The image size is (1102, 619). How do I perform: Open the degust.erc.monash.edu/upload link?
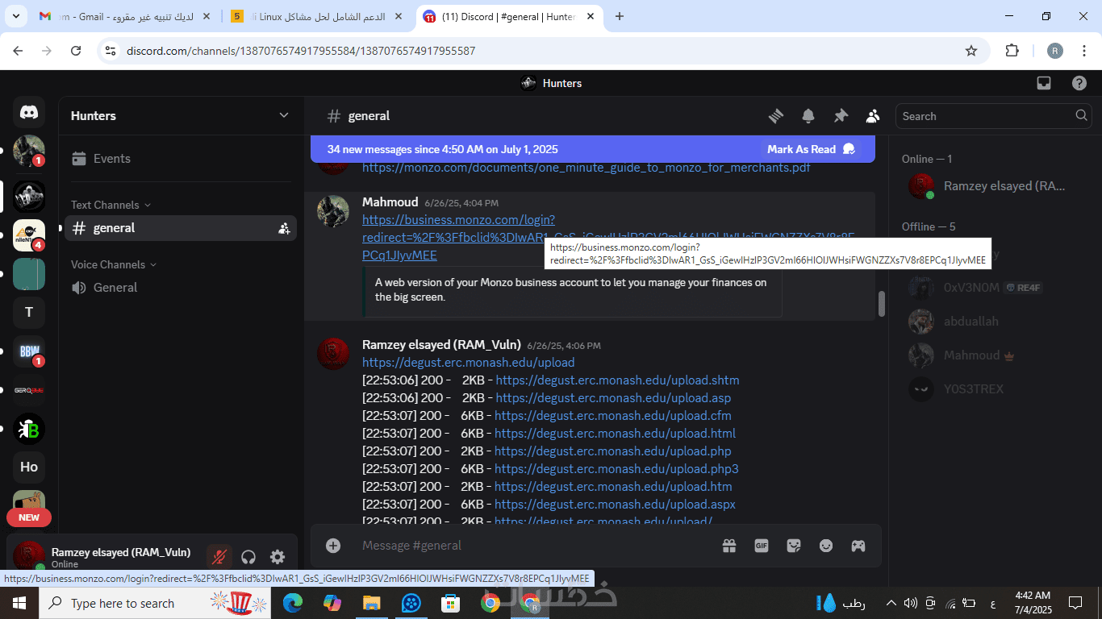[469, 363]
